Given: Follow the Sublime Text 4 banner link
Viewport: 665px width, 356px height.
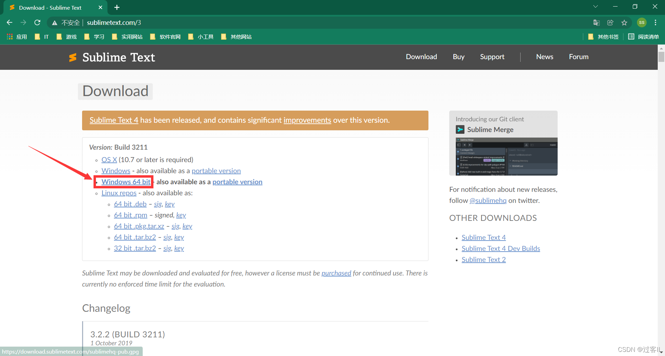Looking at the screenshot, I should [x=114, y=120].
